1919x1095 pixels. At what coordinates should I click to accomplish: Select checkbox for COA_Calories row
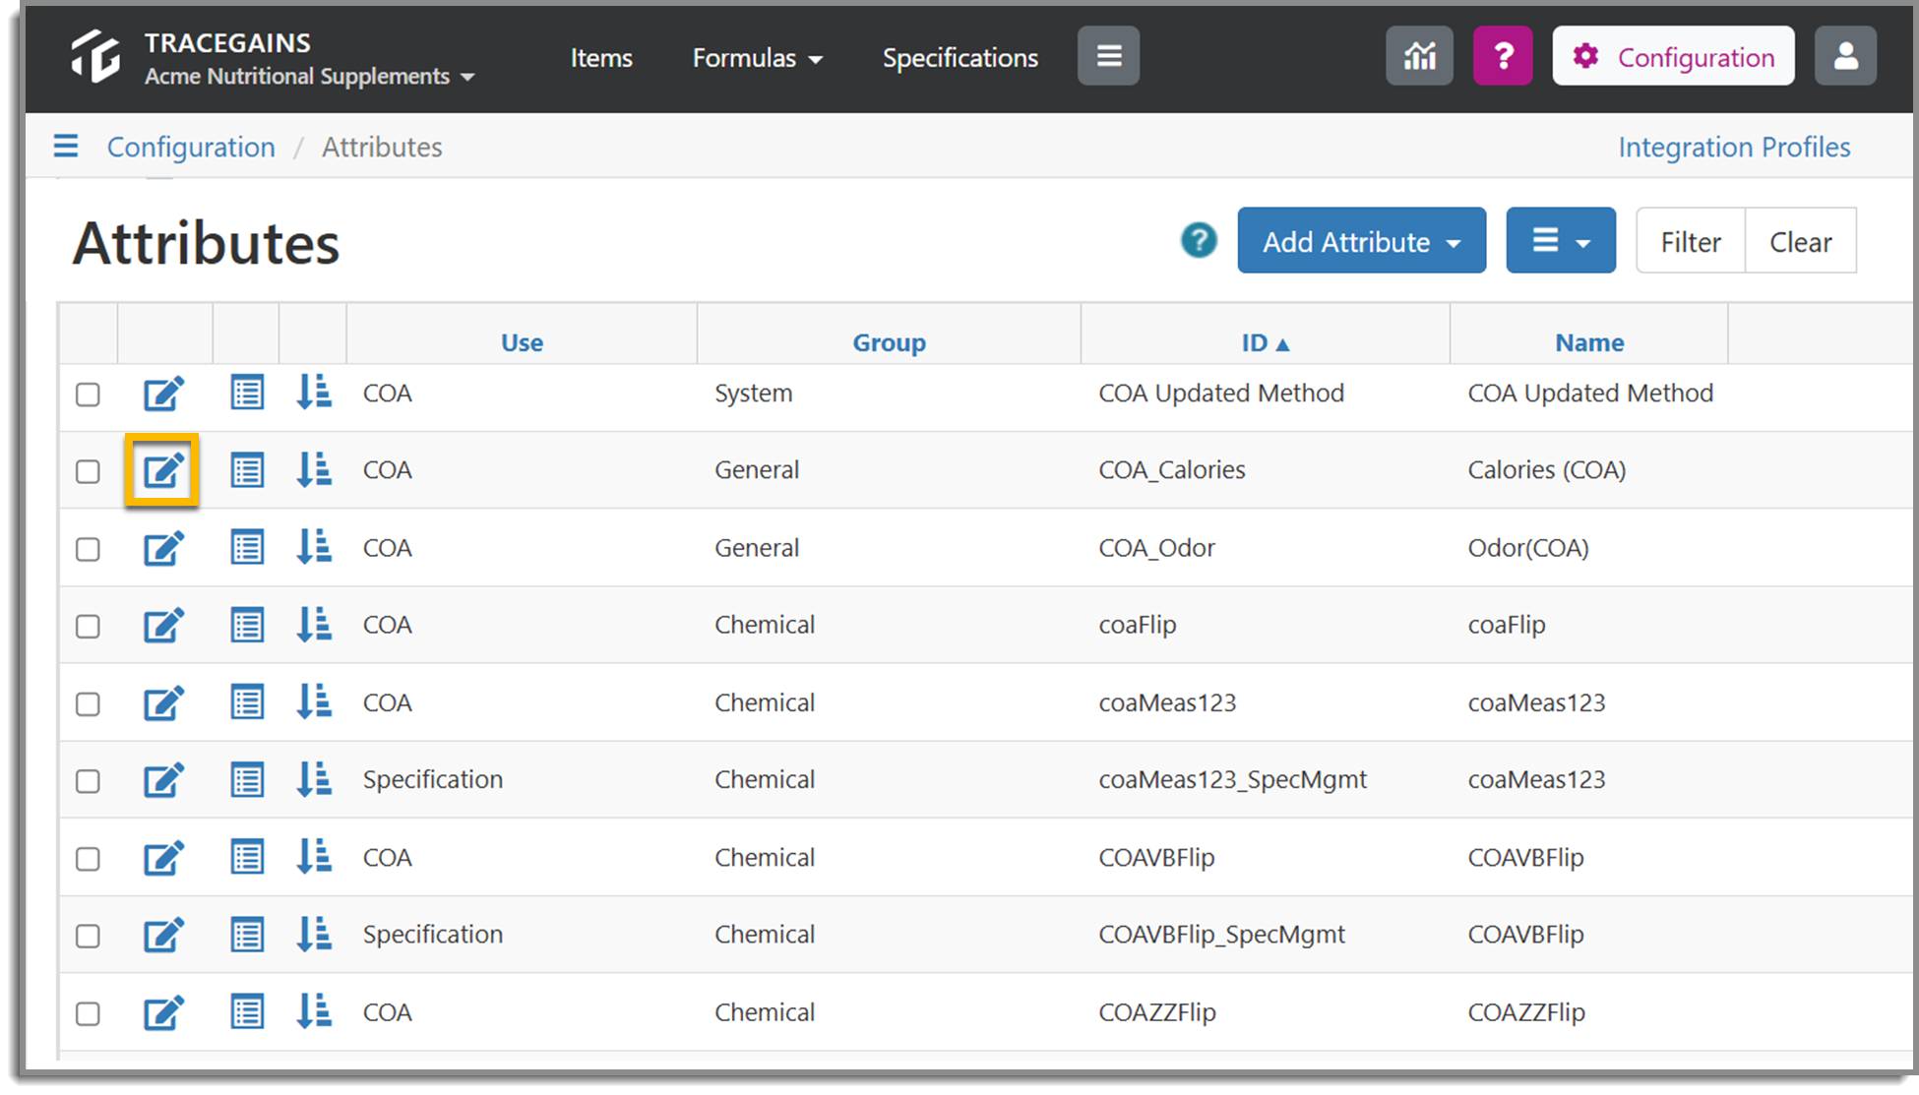(88, 471)
